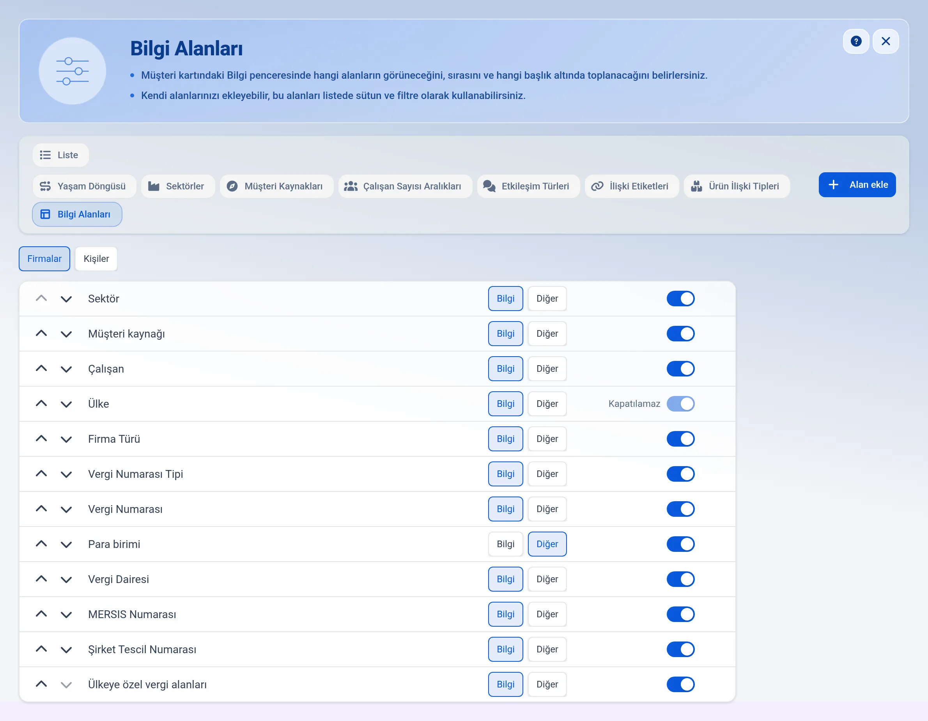Move Ülke field down
This screenshot has width=928, height=721.
66,404
